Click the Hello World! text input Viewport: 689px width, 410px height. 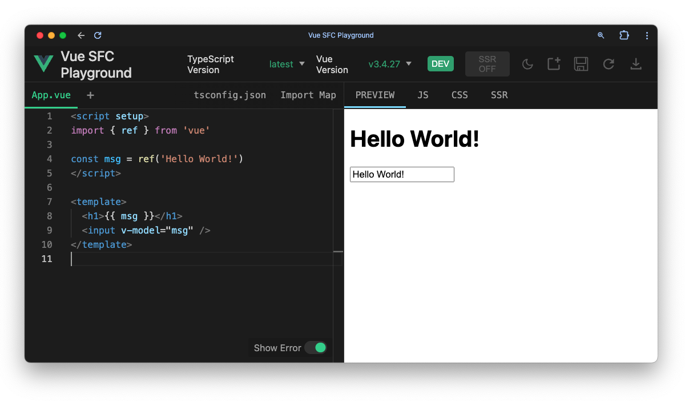pos(402,175)
